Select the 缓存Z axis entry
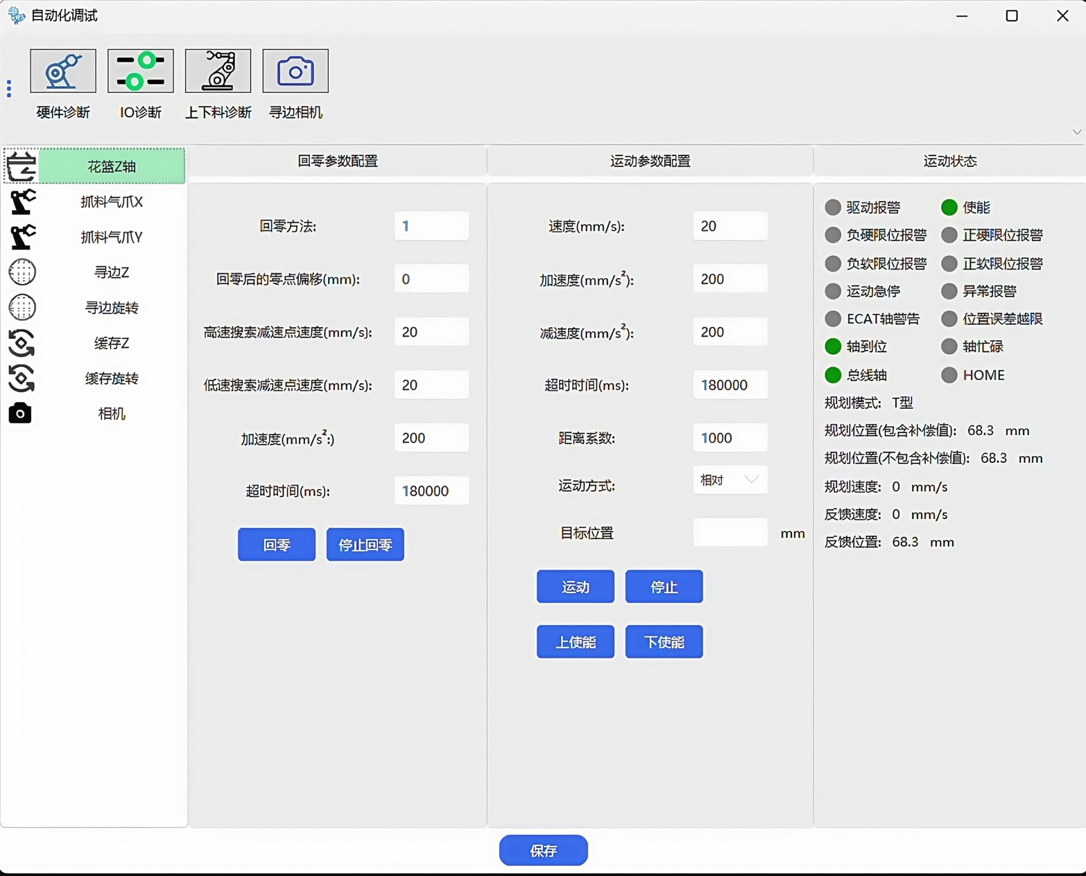Screen dimensions: 1086x876 pos(111,343)
